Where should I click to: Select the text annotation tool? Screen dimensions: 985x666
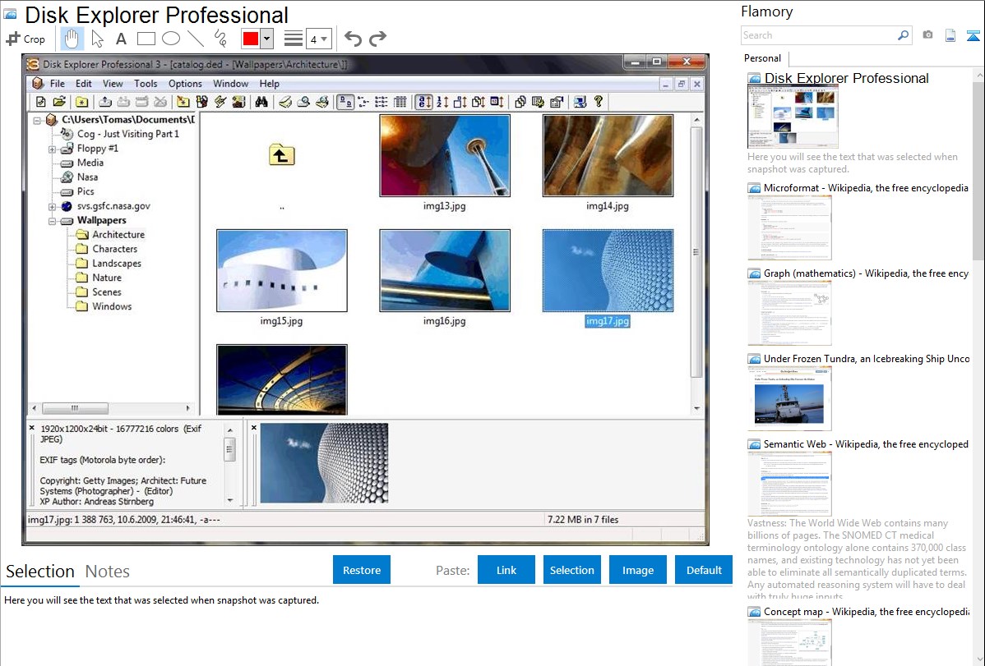[121, 39]
